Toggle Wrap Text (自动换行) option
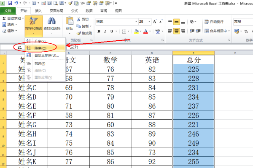This screenshot has width=253, height=168. [x=214, y=21]
